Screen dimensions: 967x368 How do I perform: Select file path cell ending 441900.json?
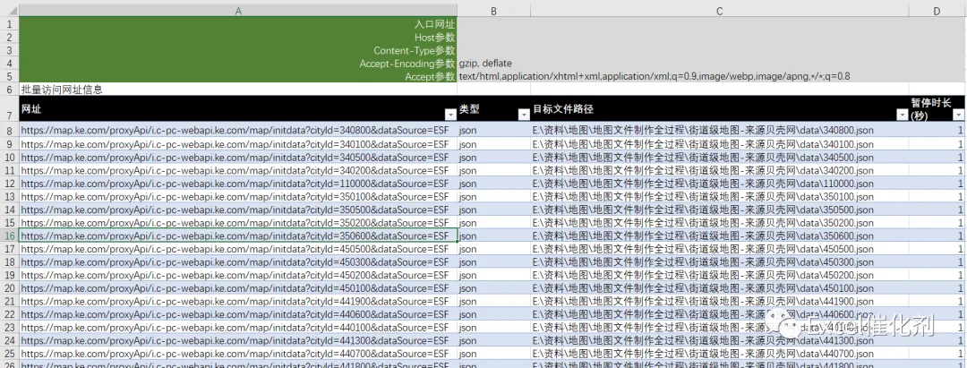(x=720, y=302)
